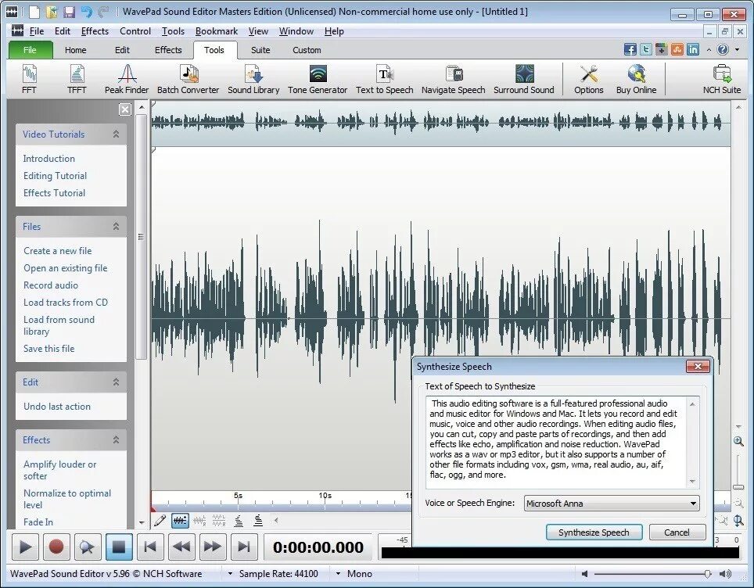The width and height of the screenshot is (754, 588).
Task: Collapse the Video Tutorials panel
Action: 116,134
